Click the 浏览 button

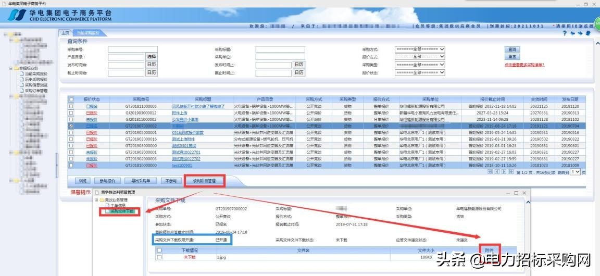83,181
